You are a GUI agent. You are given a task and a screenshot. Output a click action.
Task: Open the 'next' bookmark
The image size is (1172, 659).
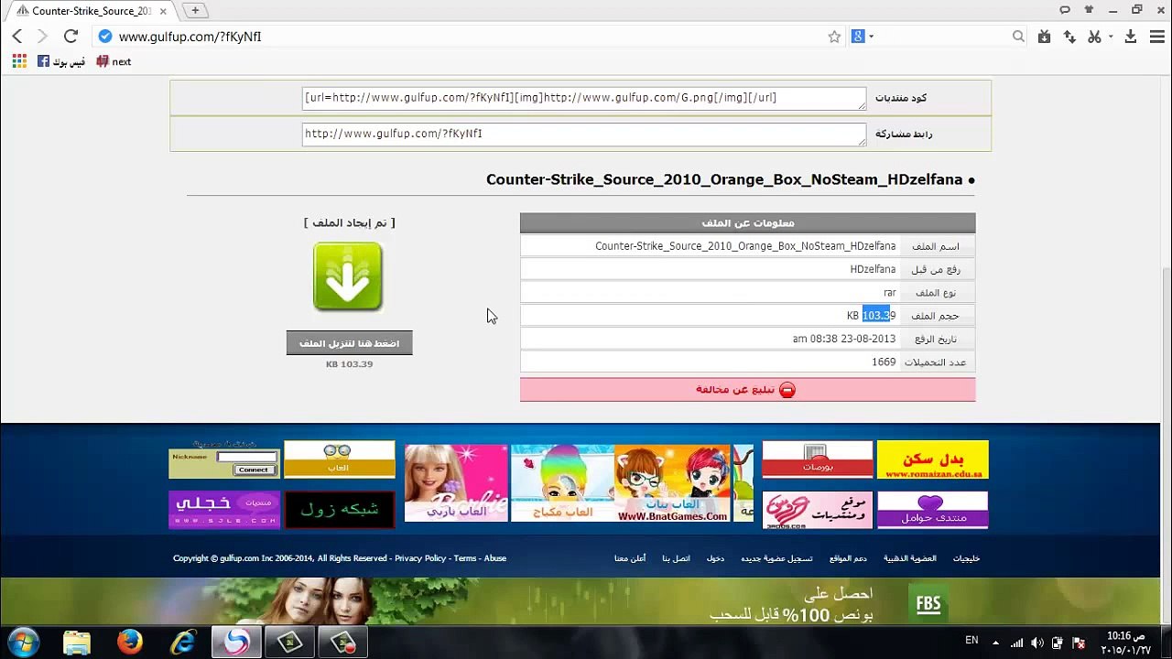(114, 61)
